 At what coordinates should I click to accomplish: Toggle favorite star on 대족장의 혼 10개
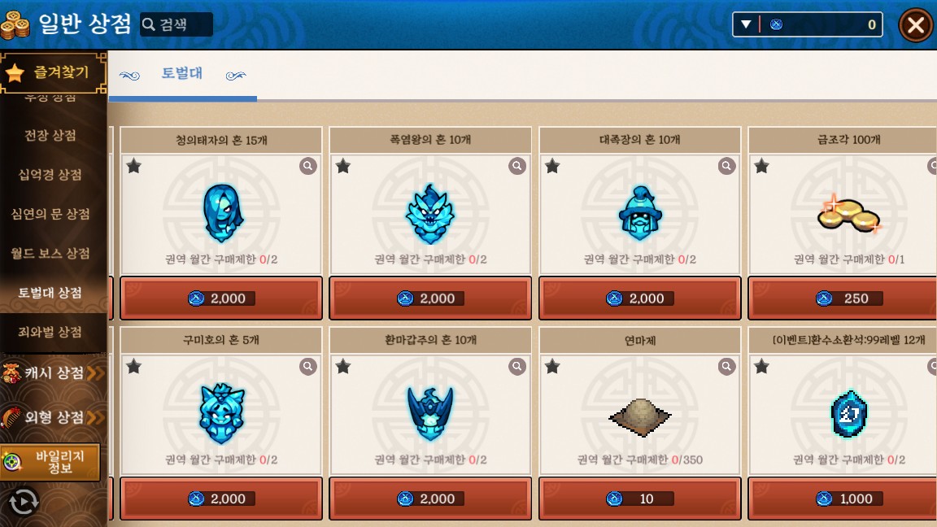(553, 166)
